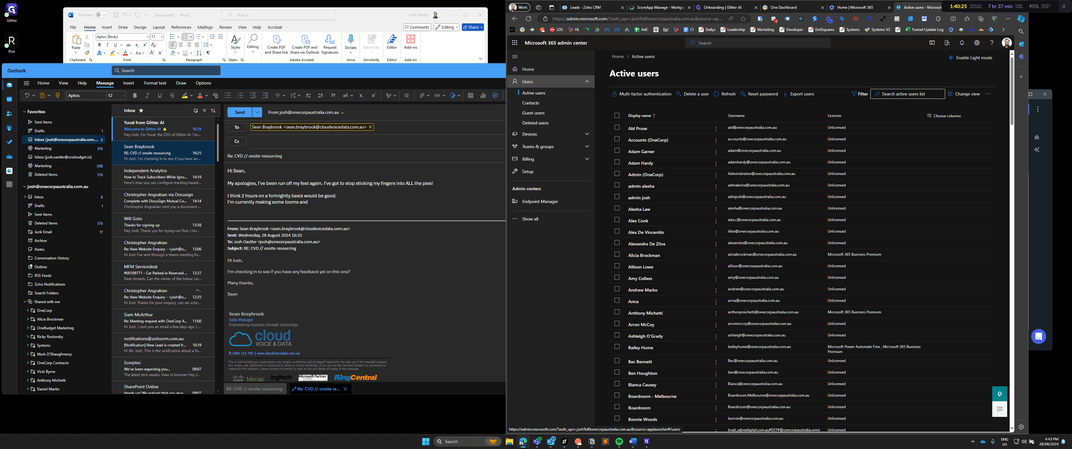Attach file using Outlook paperclip icon
This screenshot has height=449, width=1072.
coord(422,95)
